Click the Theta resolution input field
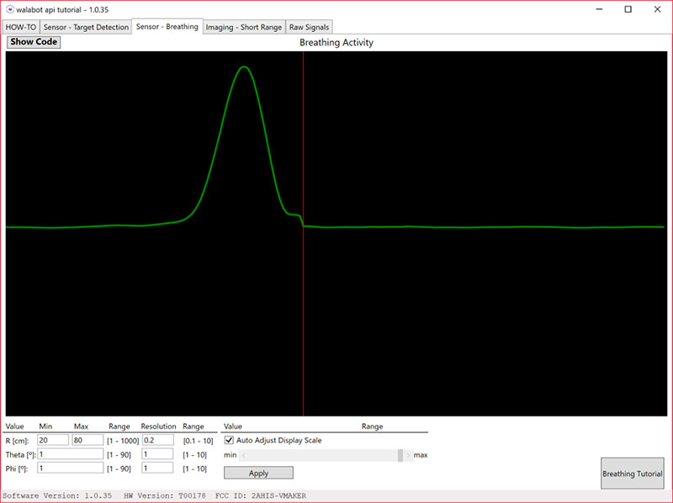The image size is (673, 503). 157,454
